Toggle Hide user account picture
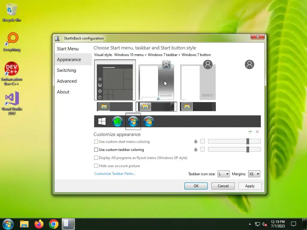307x230 pixels. [x=117, y=166]
